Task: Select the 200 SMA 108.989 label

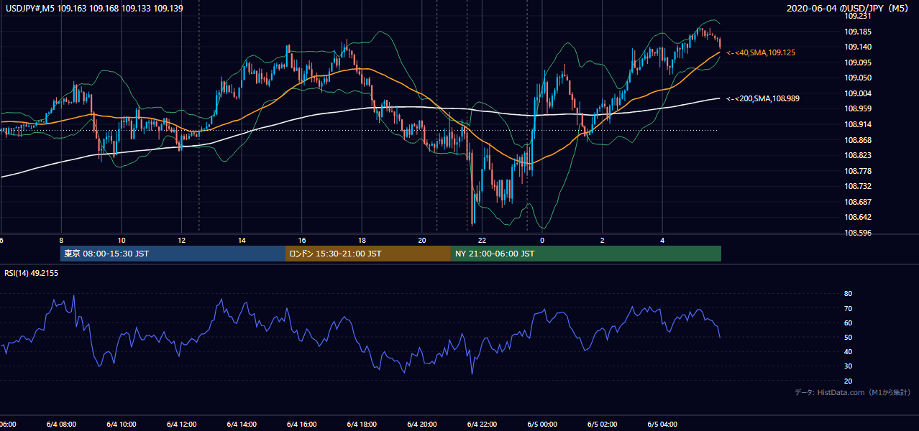Action: click(763, 98)
